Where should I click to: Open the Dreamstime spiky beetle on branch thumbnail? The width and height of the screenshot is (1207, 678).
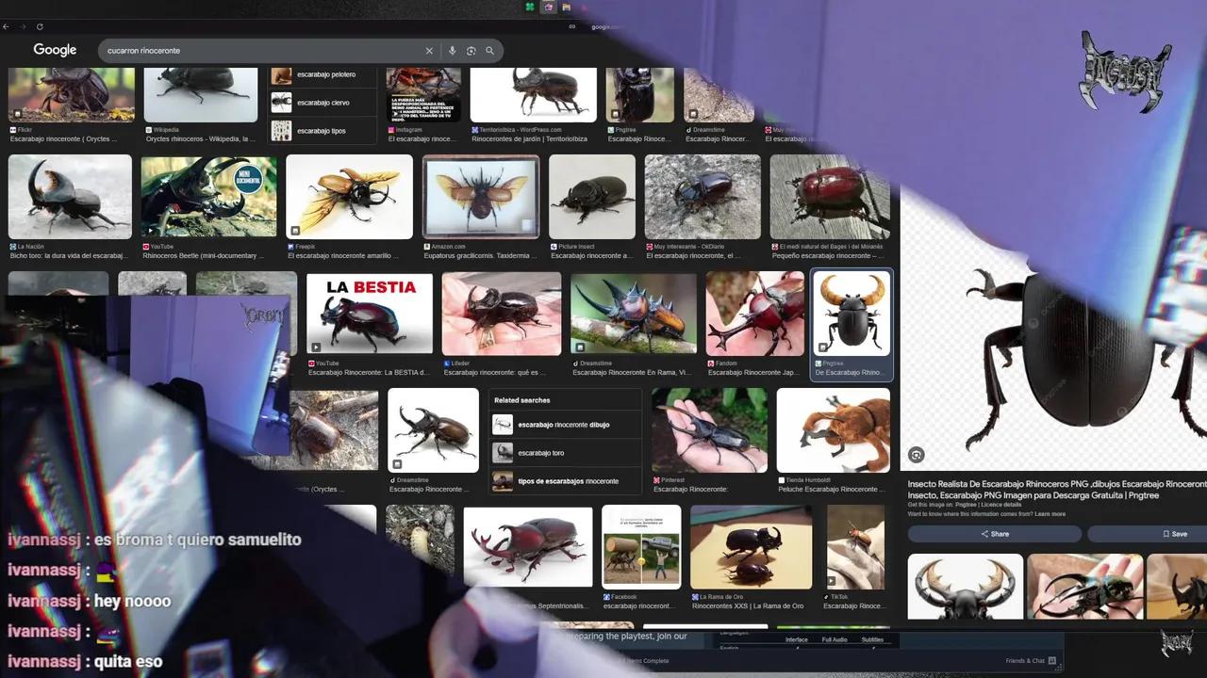pyautogui.click(x=634, y=314)
